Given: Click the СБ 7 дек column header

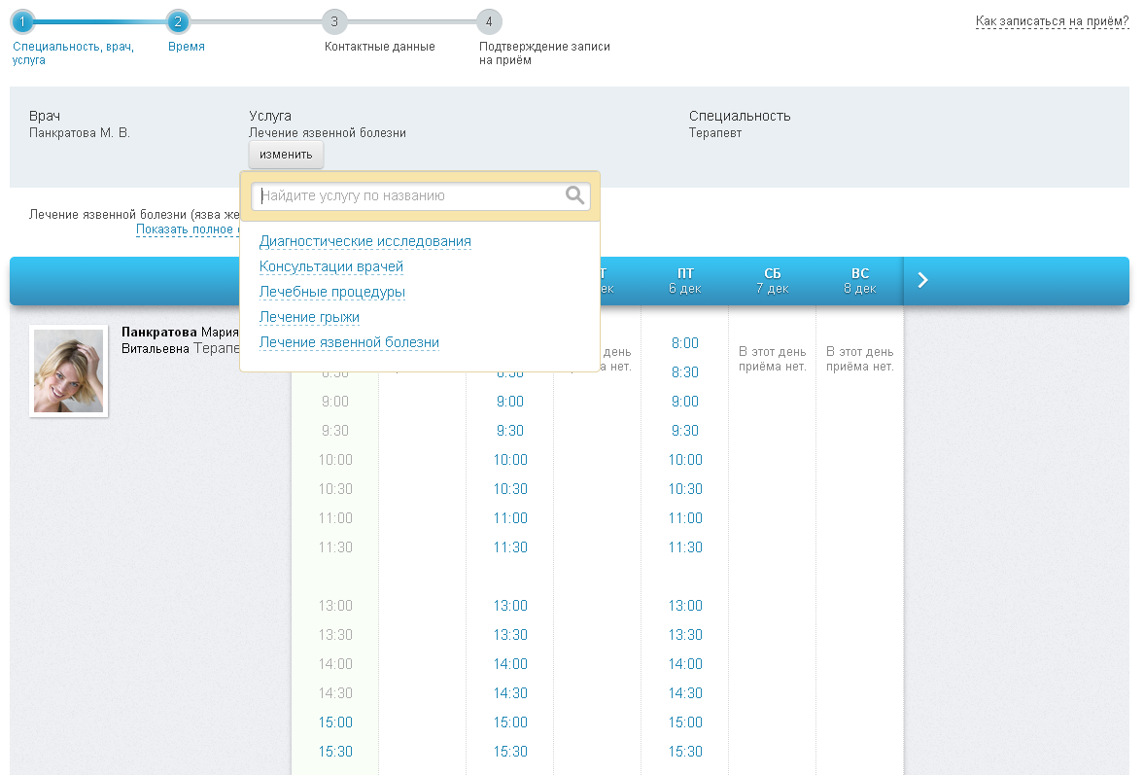Looking at the screenshot, I should (x=772, y=281).
